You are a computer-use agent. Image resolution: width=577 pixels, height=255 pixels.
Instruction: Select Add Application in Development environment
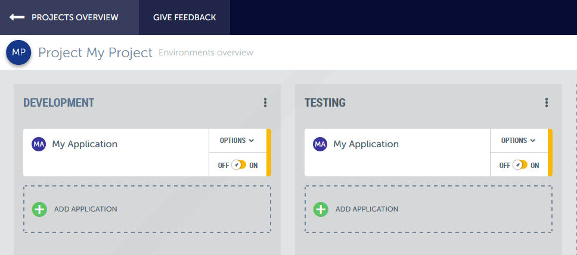[x=85, y=209]
